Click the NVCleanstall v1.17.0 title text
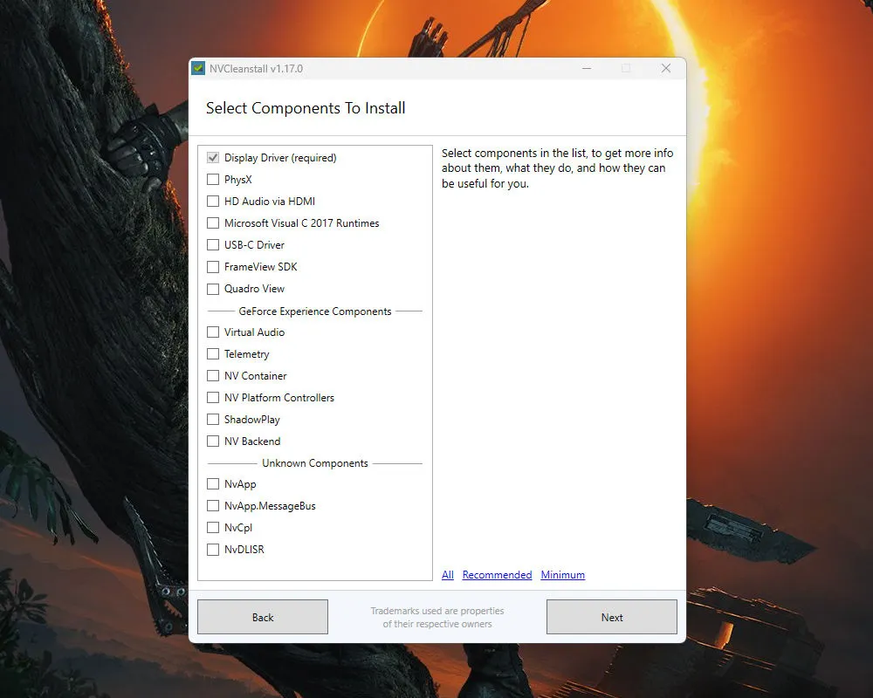Screen dimensions: 873x698 [x=256, y=68]
